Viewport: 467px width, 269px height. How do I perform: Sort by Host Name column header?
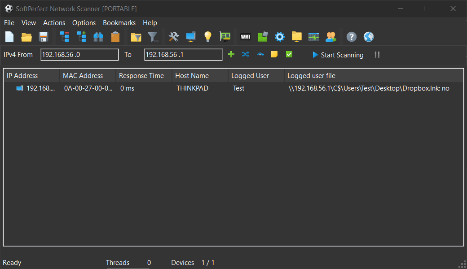(200, 76)
